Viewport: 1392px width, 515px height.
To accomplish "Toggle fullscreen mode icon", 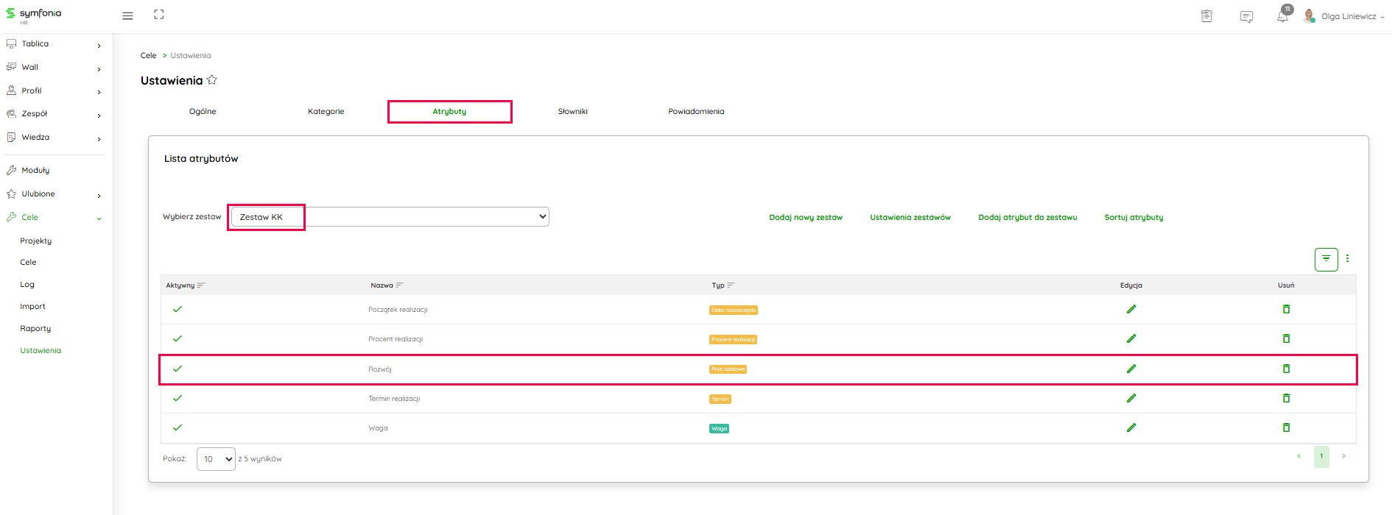I will tap(159, 15).
